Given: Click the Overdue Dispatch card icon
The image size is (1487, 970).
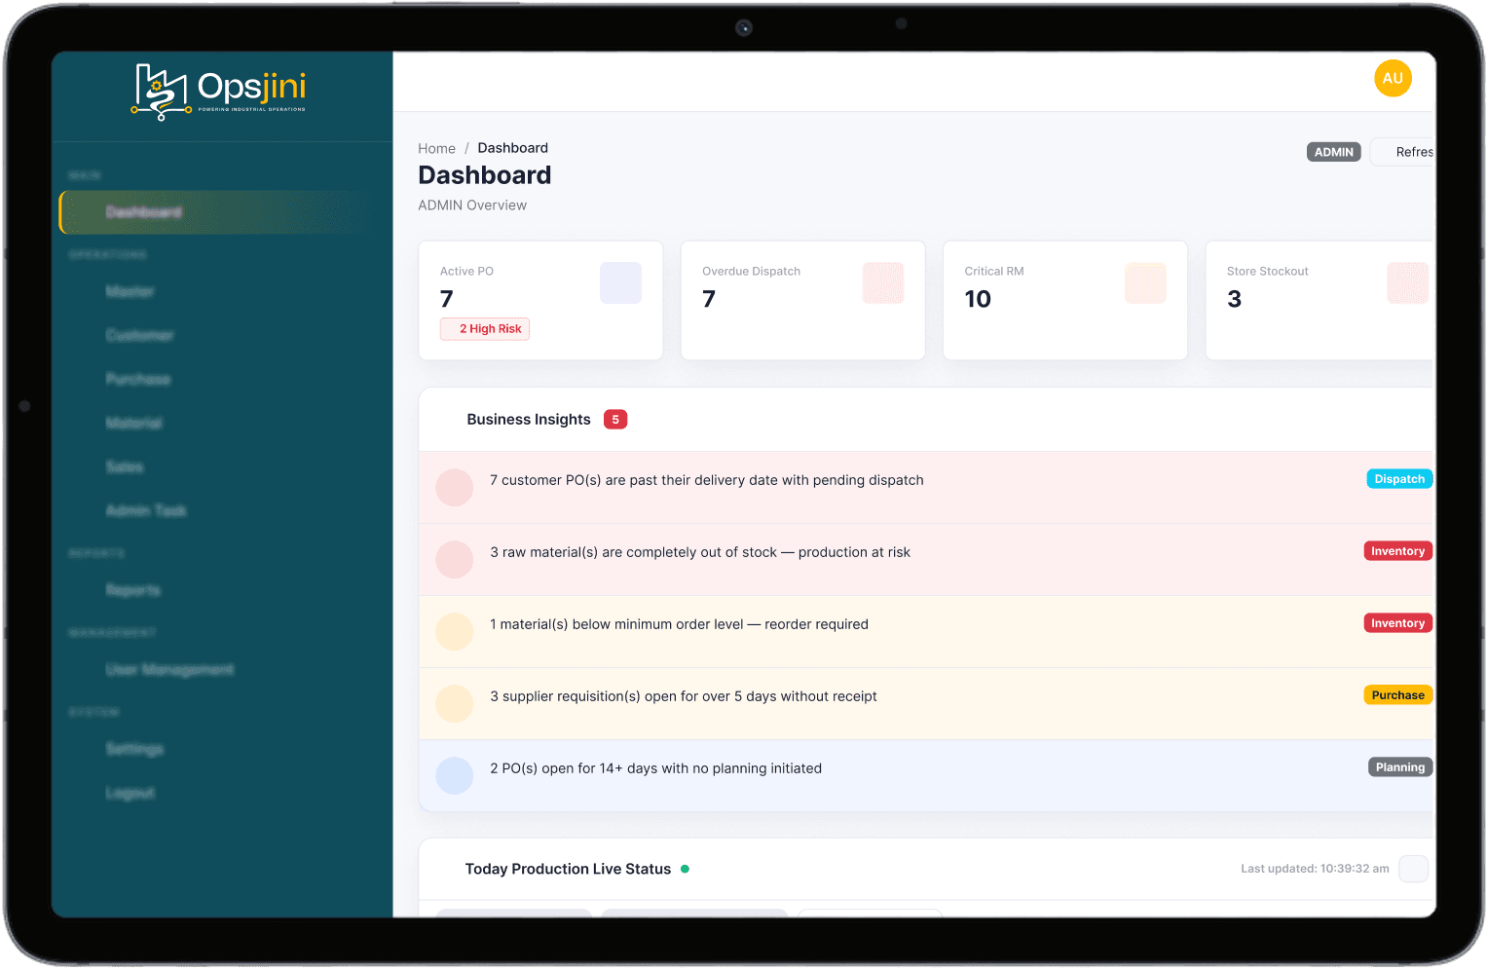Looking at the screenshot, I should click(x=883, y=282).
